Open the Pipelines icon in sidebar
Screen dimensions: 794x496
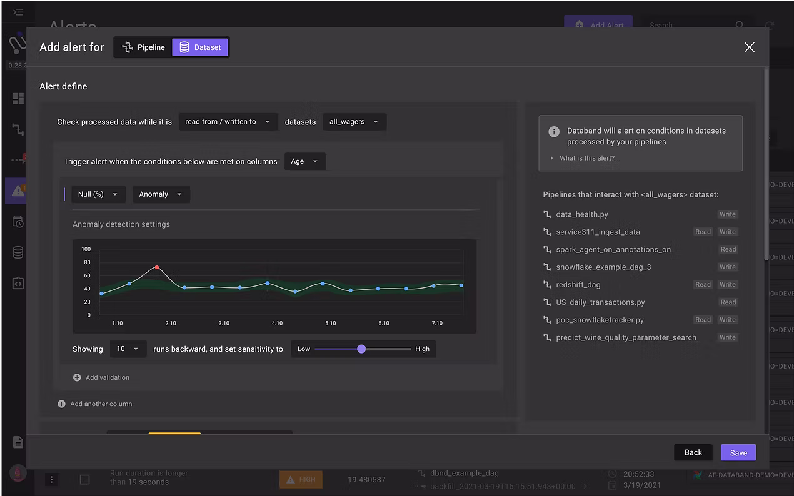point(18,129)
